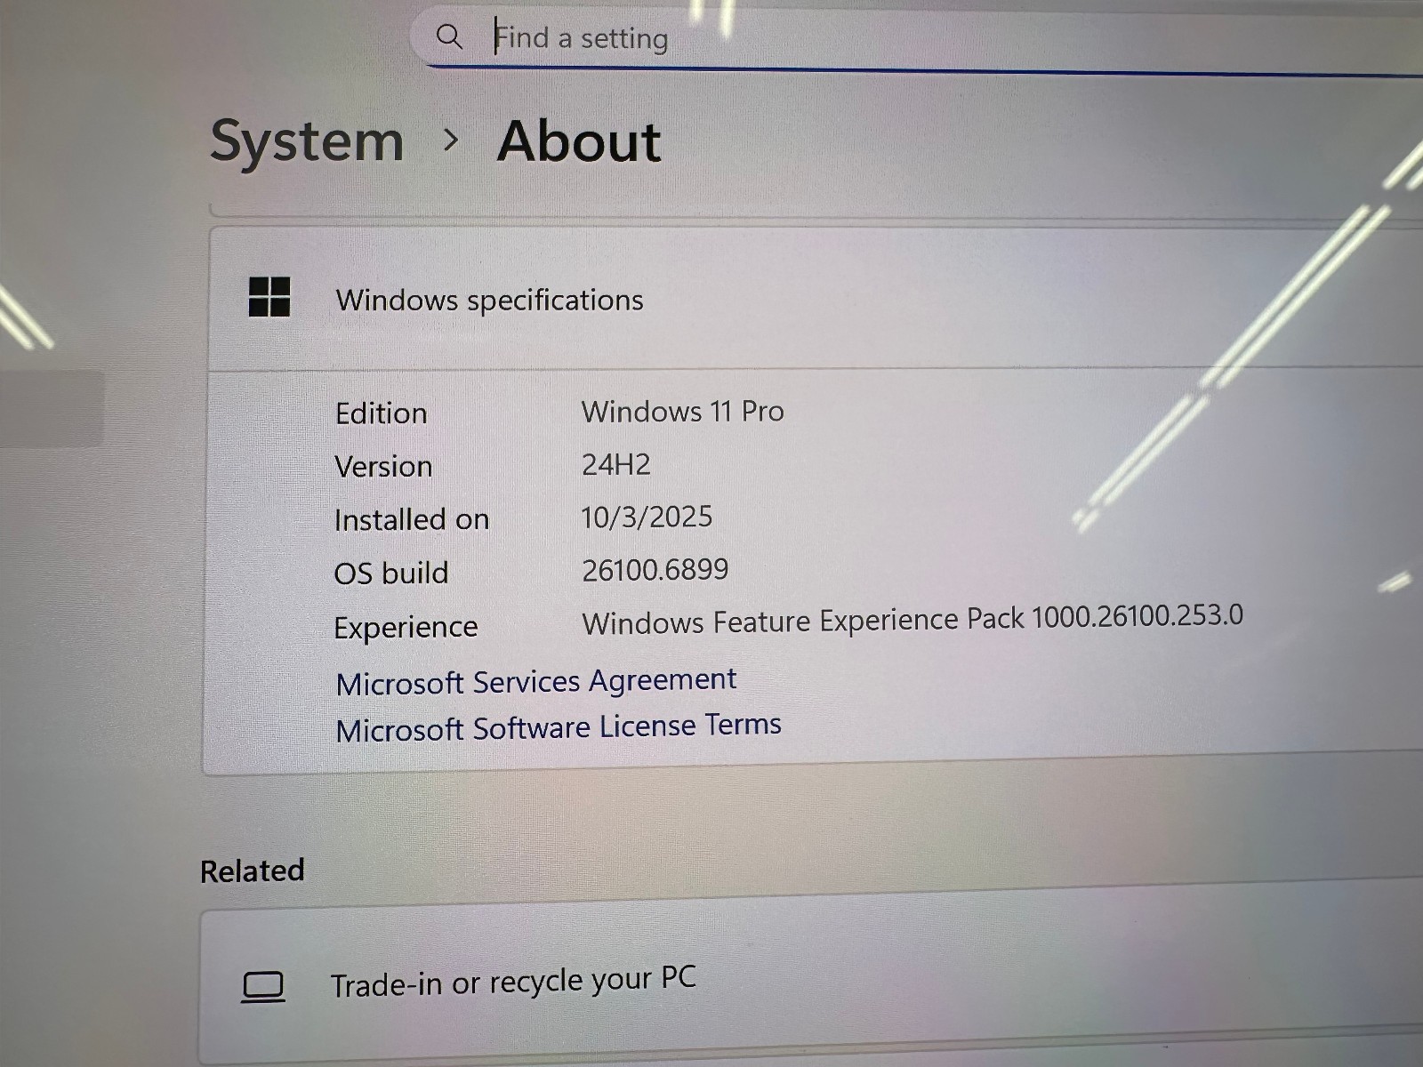Collapse the Windows specifications section
The image size is (1423, 1067).
816,298
